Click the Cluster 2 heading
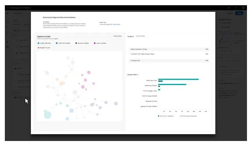This screenshot has width=251, height=145. (130, 37)
